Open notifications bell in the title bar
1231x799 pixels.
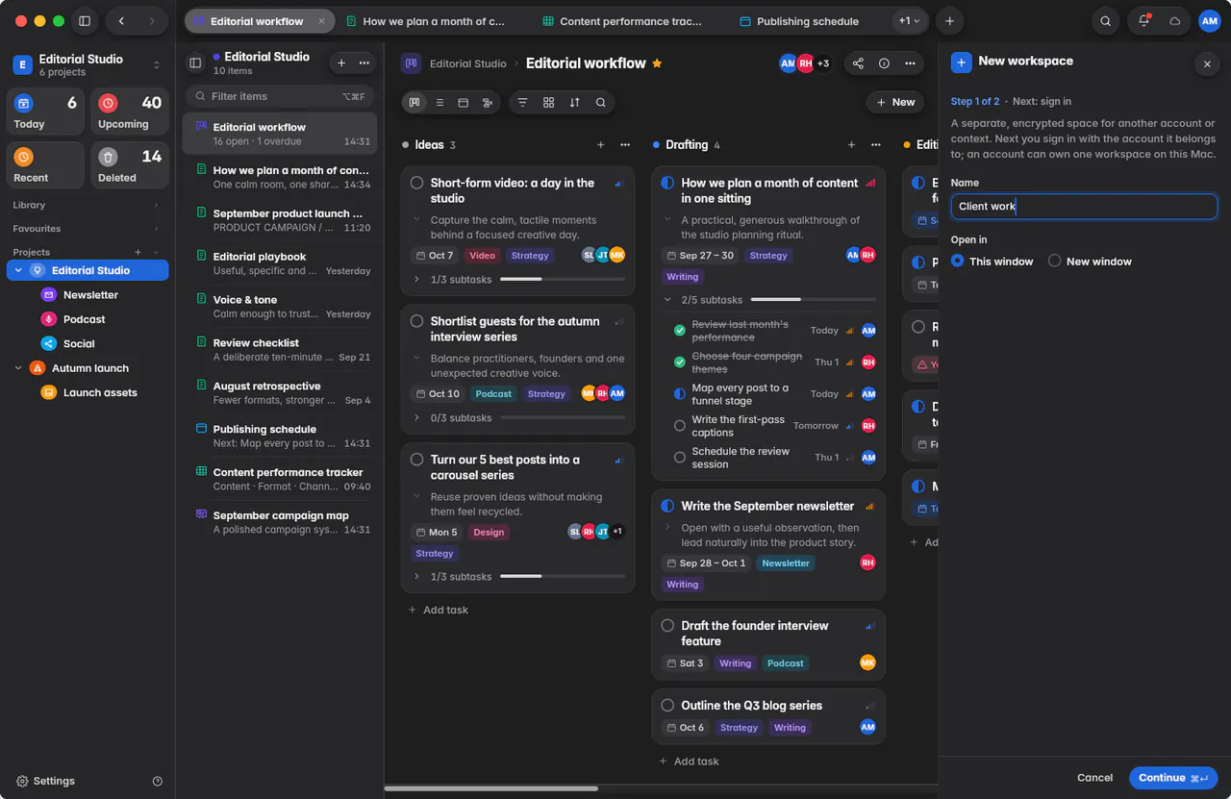pyautogui.click(x=1144, y=21)
